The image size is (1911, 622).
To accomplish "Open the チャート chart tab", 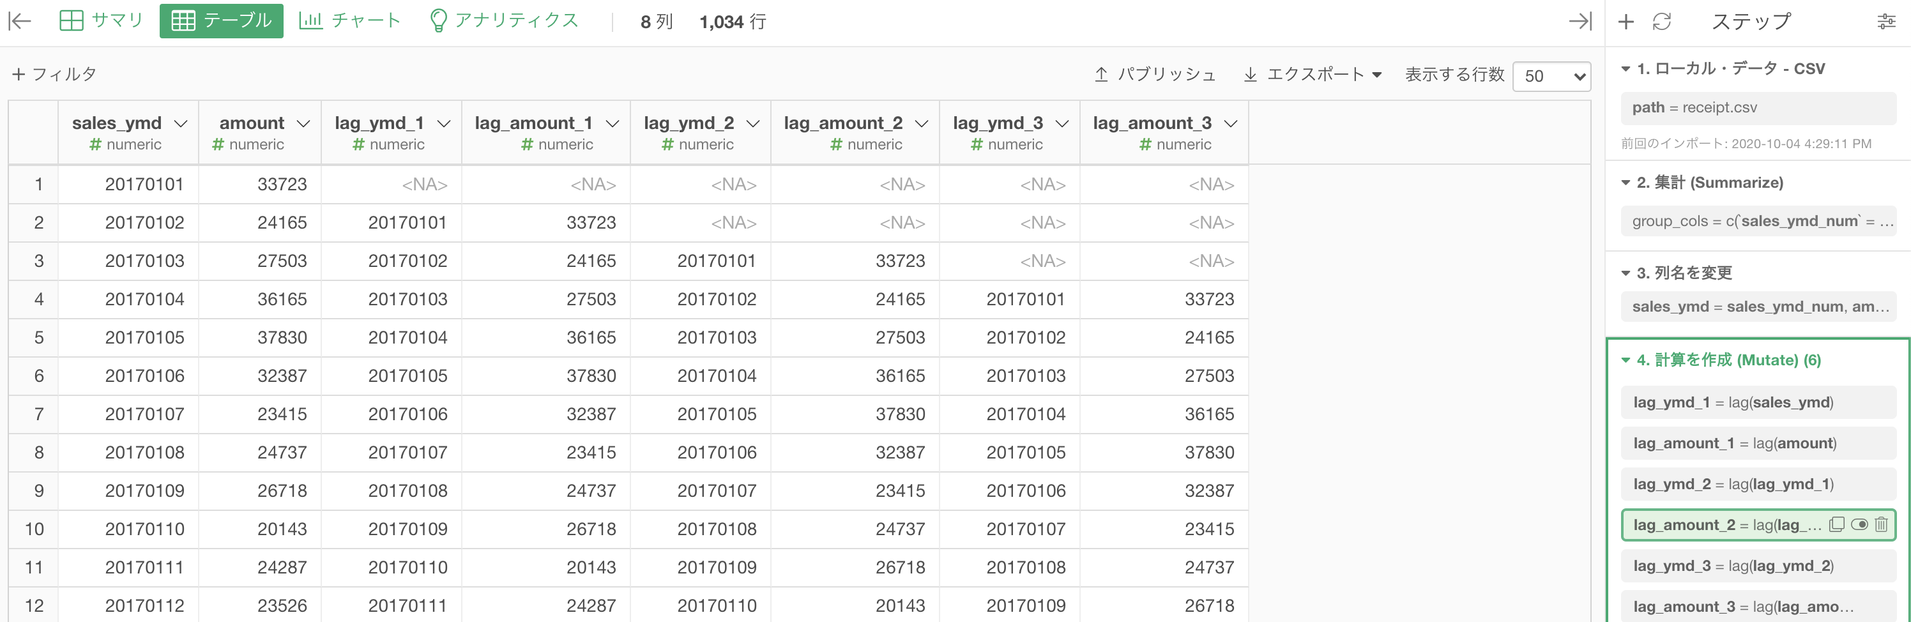I will tap(349, 21).
